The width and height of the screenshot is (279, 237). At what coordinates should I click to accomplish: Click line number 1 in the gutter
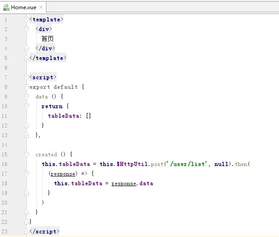pos(6,20)
